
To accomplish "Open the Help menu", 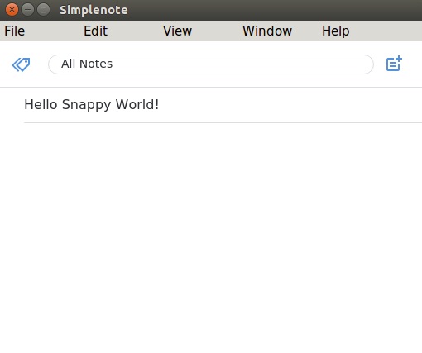I will coord(336,31).
